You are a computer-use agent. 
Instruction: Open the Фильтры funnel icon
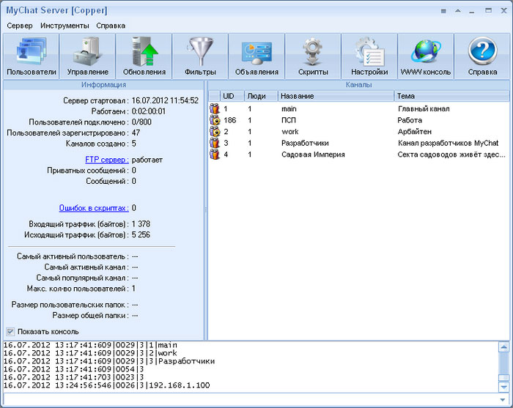click(x=201, y=56)
